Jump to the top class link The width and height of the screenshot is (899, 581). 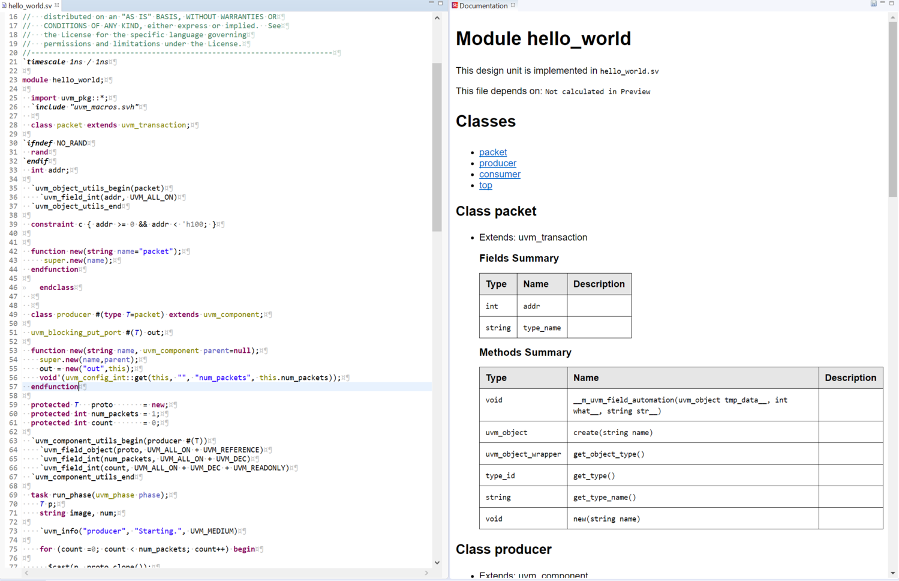click(485, 185)
